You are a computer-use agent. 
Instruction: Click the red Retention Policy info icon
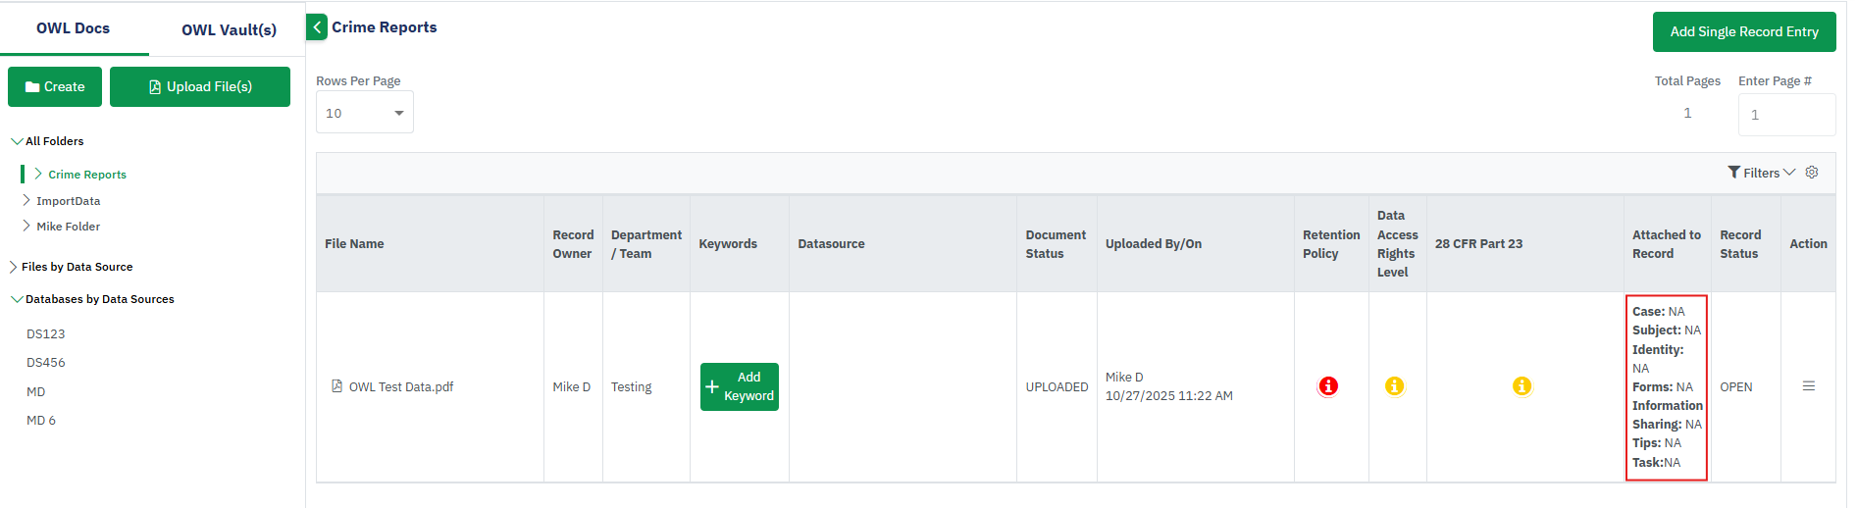[1327, 386]
